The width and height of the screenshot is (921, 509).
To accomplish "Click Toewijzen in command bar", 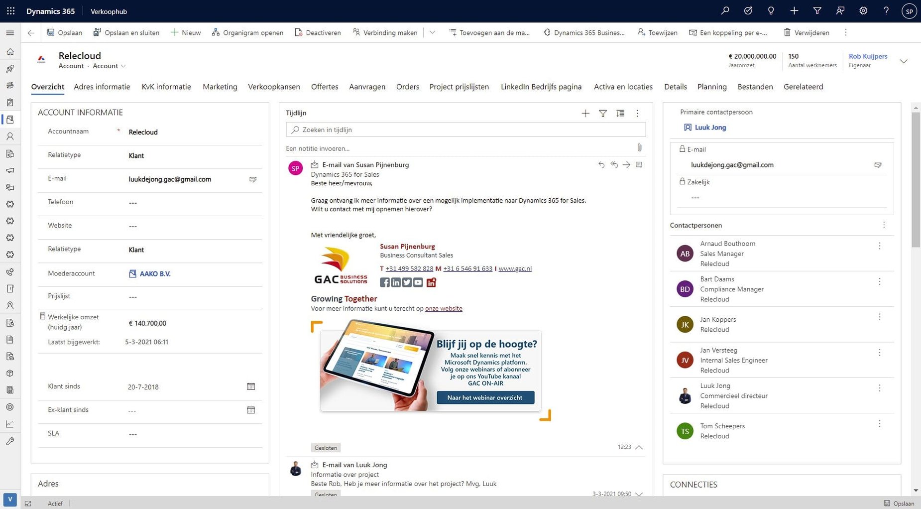I will click(657, 32).
